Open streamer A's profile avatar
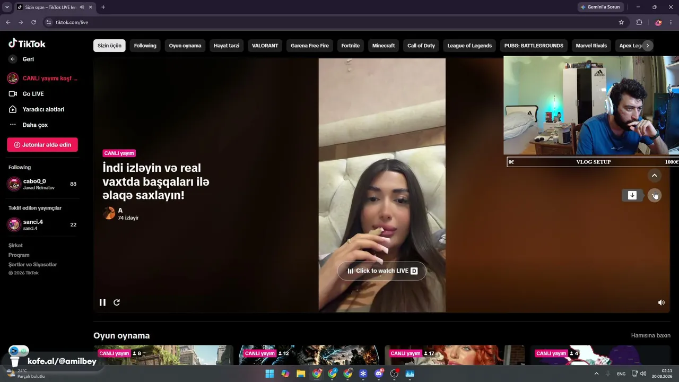 (109, 213)
